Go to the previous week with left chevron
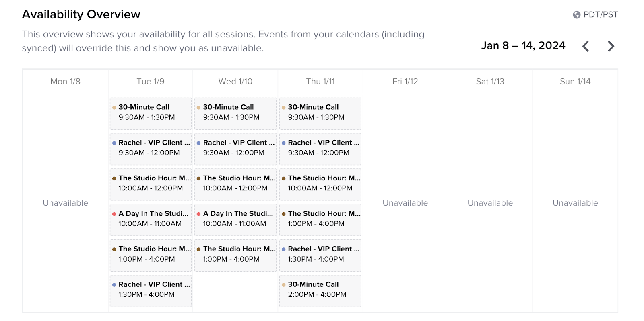This screenshot has height=321, width=644. [586, 46]
